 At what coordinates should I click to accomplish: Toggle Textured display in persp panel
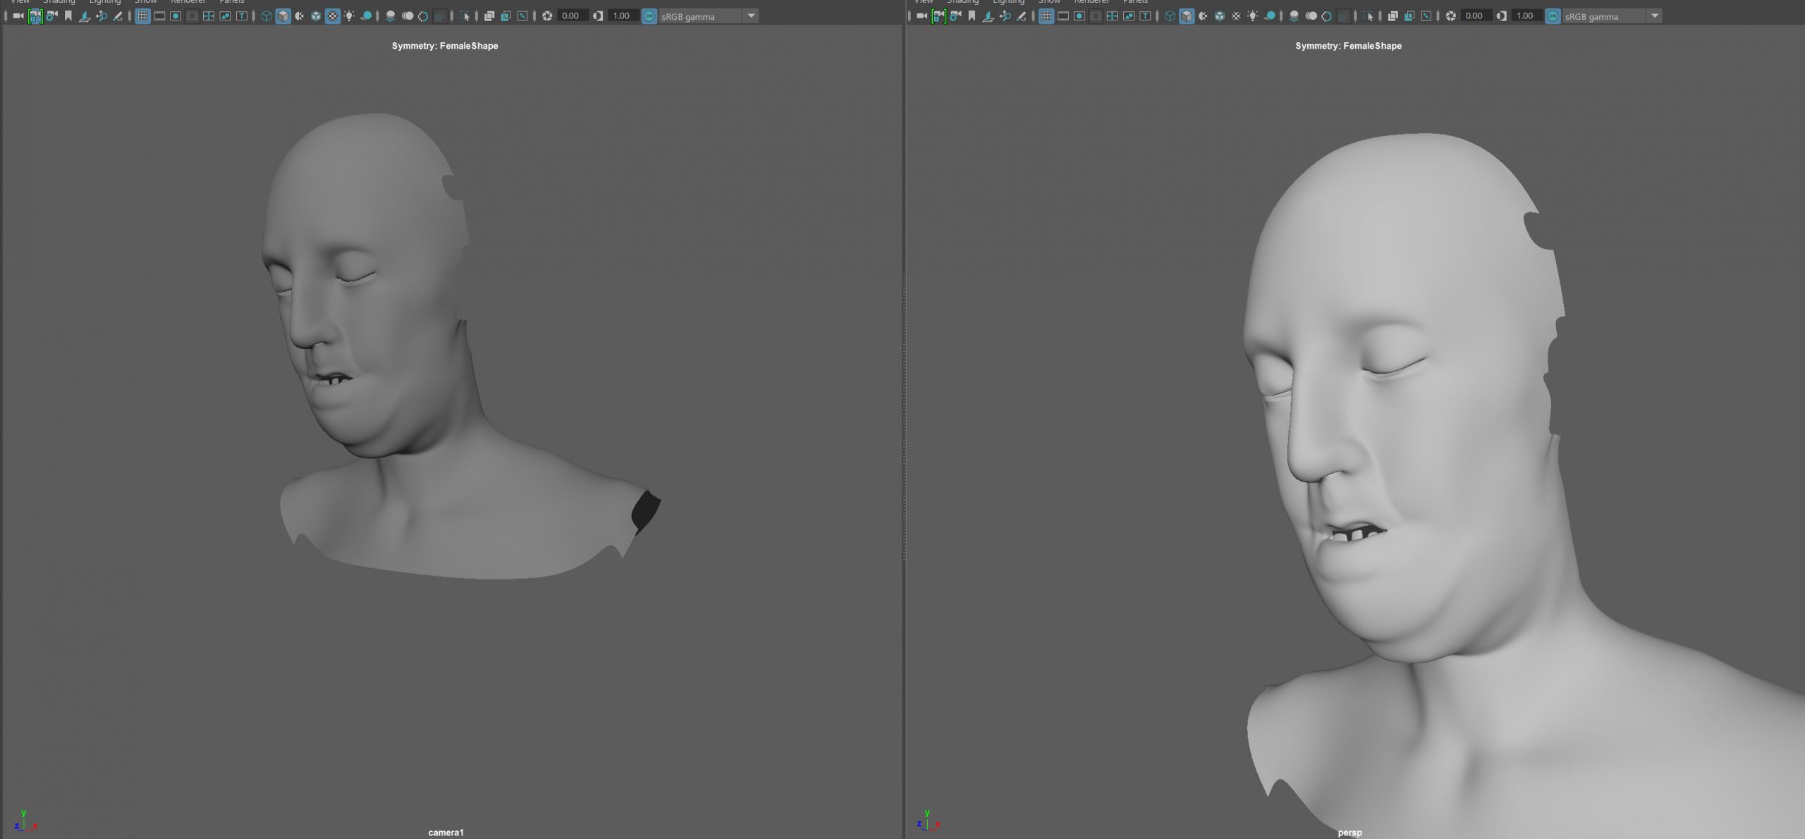1236,16
